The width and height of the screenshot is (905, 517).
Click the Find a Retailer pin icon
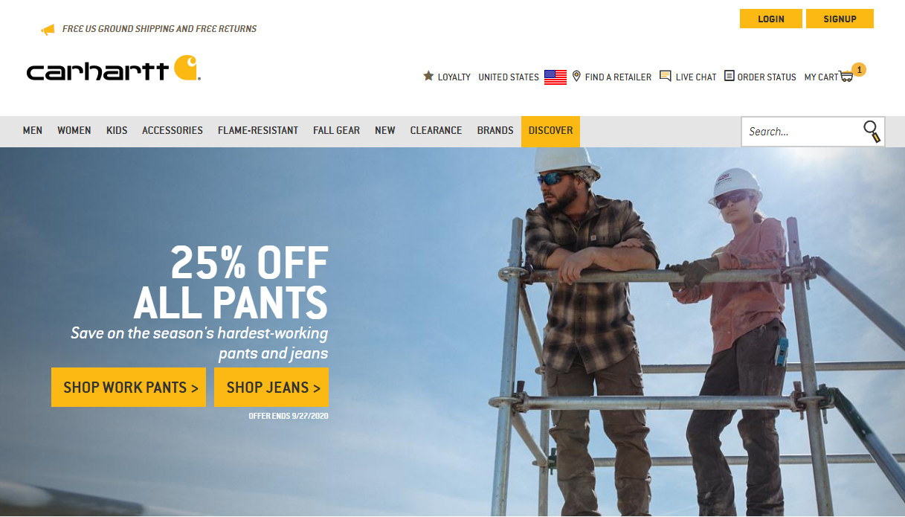[576, 76]
